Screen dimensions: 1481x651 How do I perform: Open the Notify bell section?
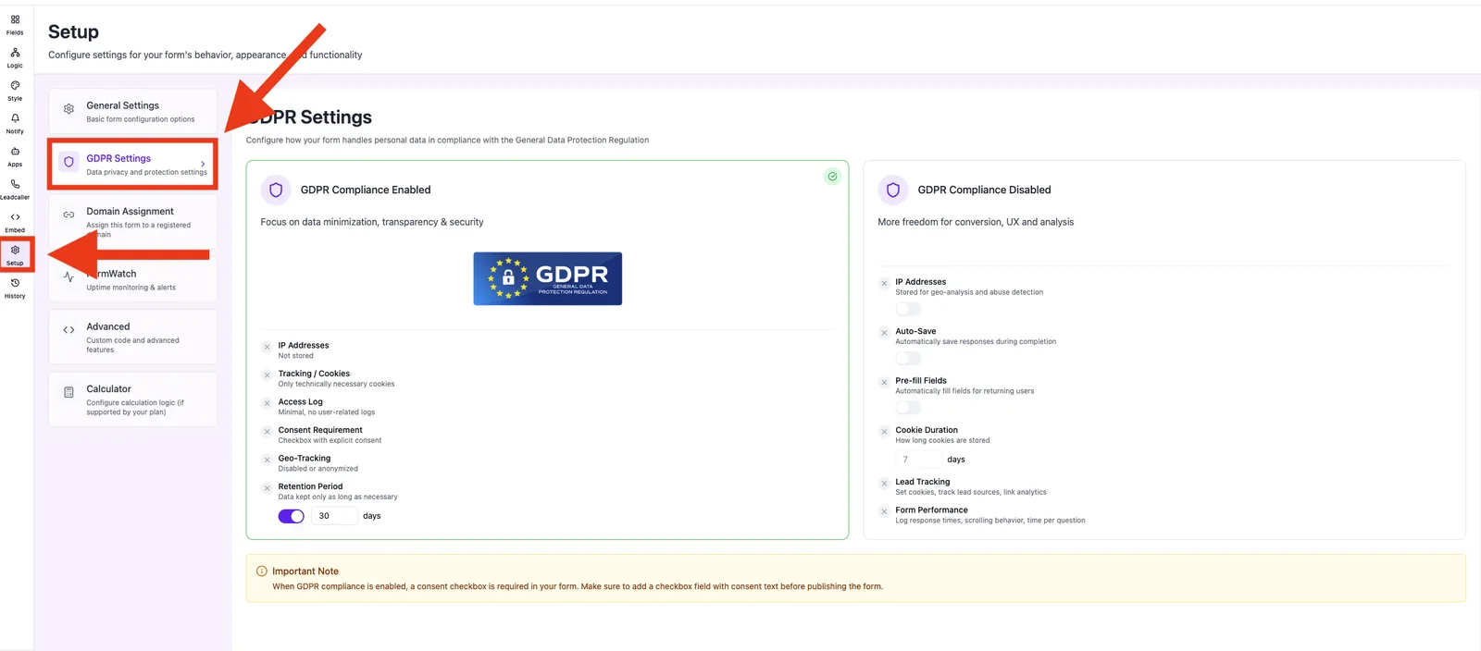pyautogui.click(x=15, y=124)
